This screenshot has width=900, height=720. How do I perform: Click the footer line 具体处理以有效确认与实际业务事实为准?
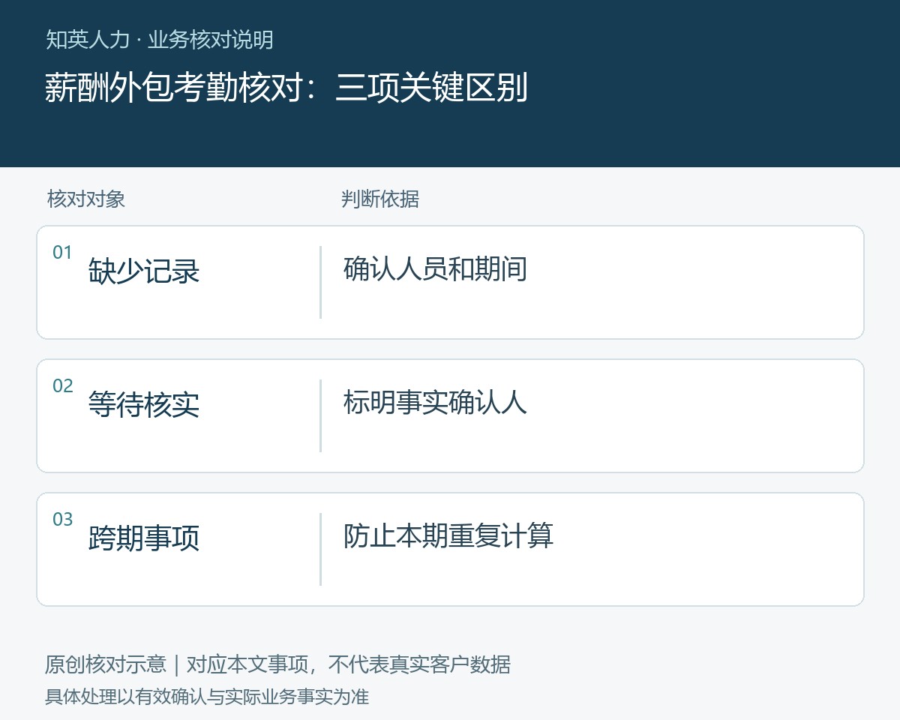click(207, 697)
